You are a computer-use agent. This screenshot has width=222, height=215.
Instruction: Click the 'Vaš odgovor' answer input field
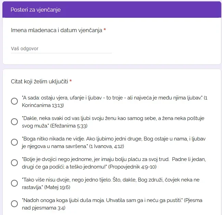61,49
